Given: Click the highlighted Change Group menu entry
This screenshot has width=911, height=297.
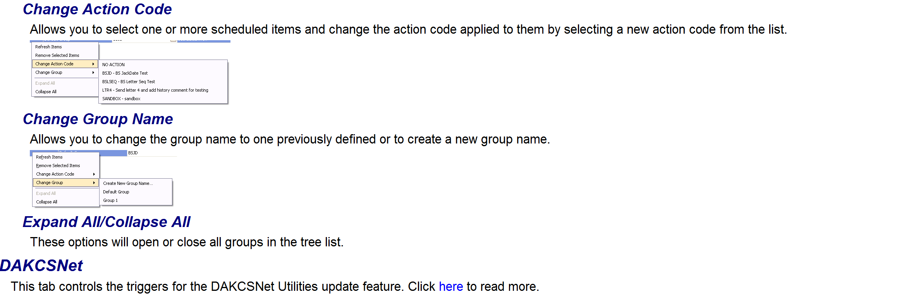Looking at the screenshot, I should pos(65,183).
